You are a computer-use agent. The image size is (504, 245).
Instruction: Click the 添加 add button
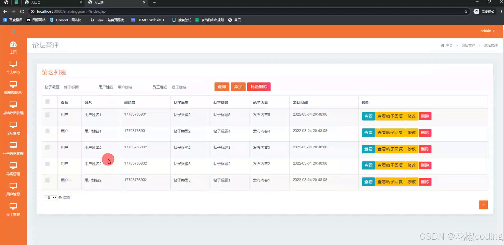coord(238,87)
